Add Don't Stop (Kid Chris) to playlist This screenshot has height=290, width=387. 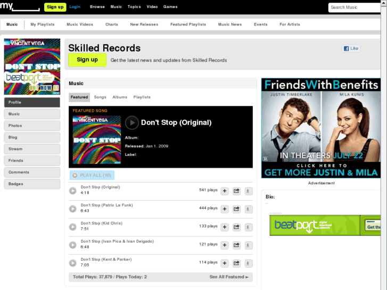point(225,227)
